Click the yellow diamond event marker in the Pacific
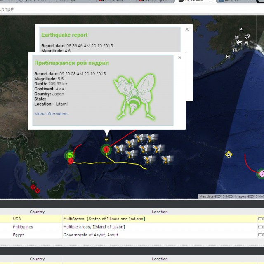264x264 pixels. (229, 155)
